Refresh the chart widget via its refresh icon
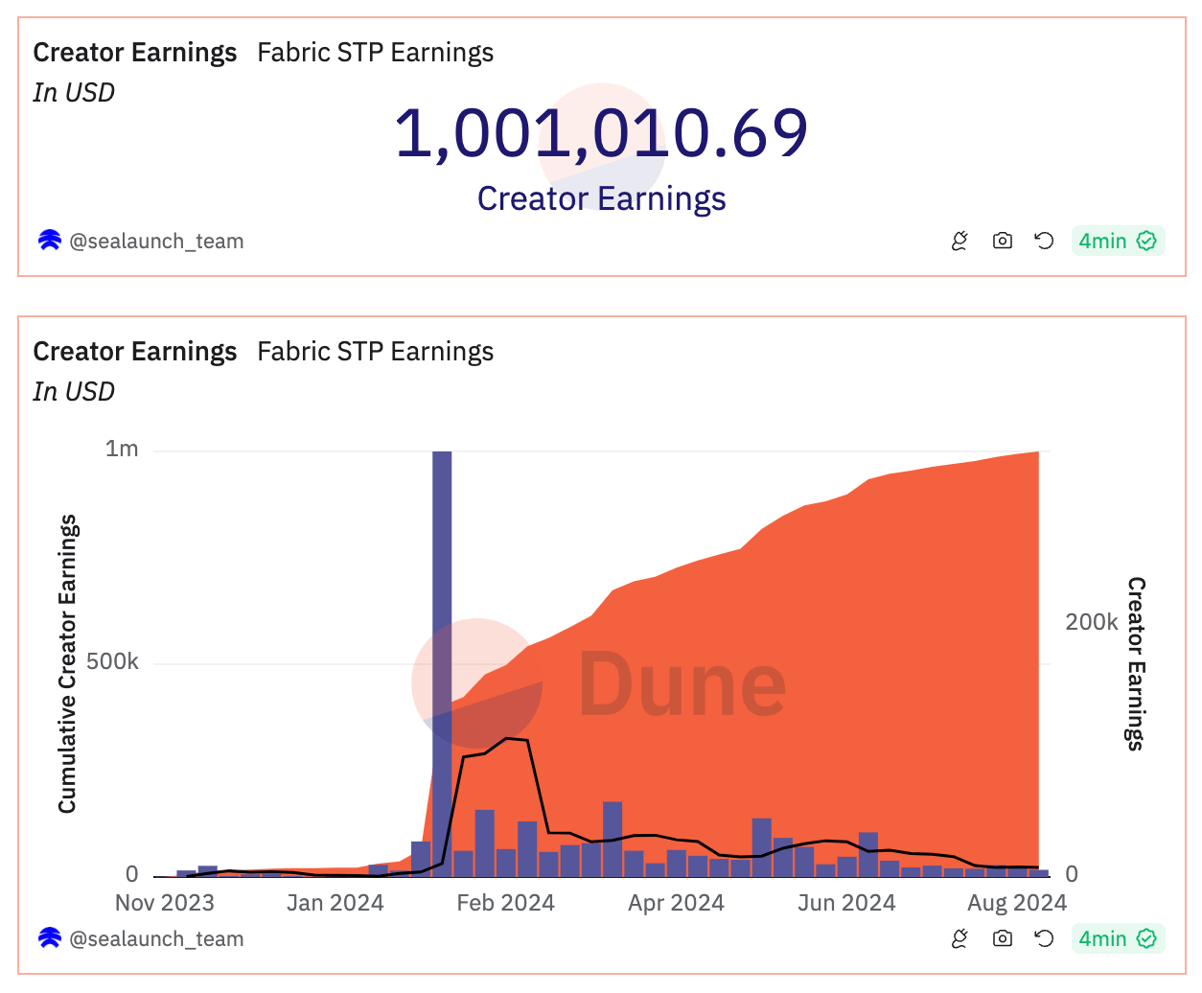This screenshot has height=993, width=1202. pyautogui.click(x=1043, y=938)
